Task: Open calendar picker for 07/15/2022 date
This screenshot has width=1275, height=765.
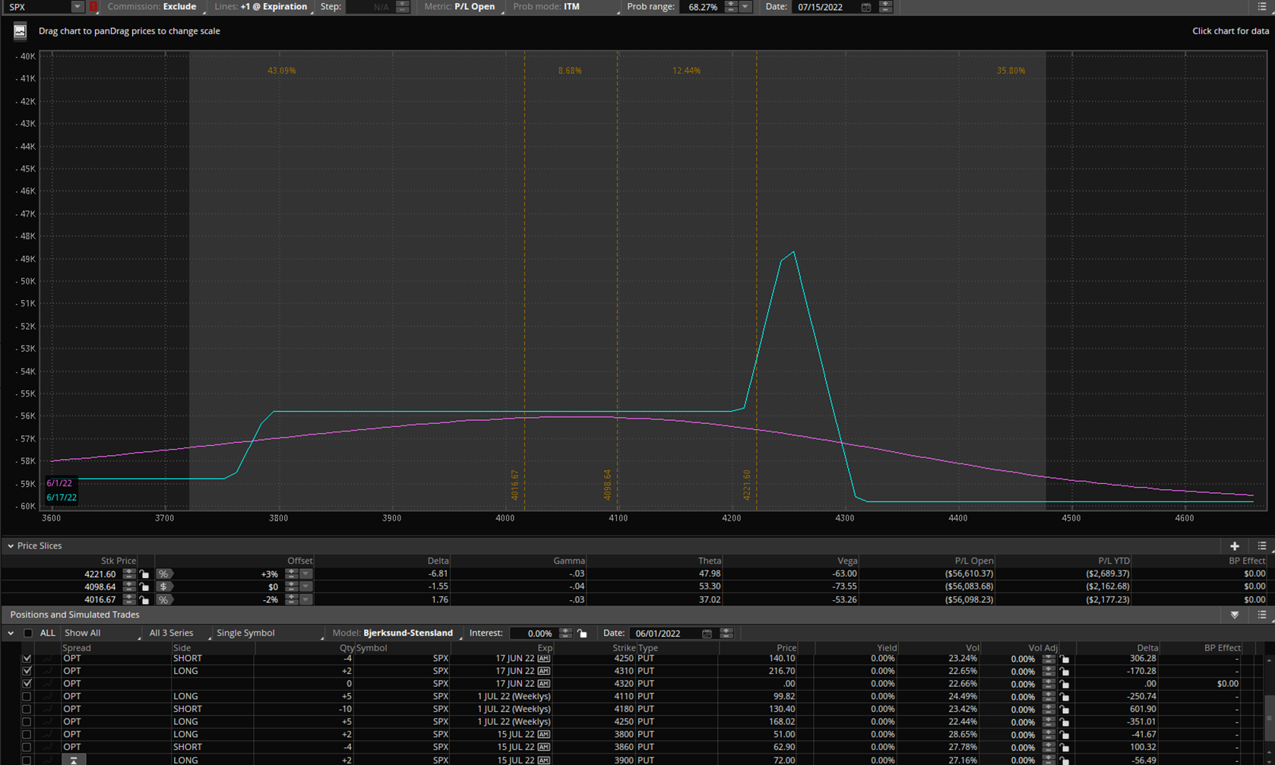Action: coord(865,7)
